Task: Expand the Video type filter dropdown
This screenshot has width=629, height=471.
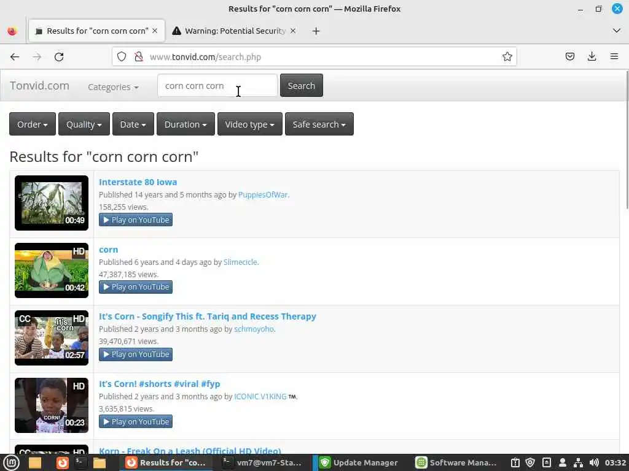Action: [x=250, y=124]
